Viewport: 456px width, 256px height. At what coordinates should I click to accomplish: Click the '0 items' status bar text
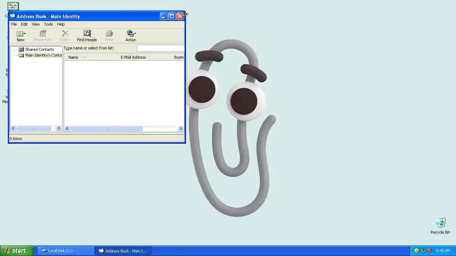coord(16,139)
